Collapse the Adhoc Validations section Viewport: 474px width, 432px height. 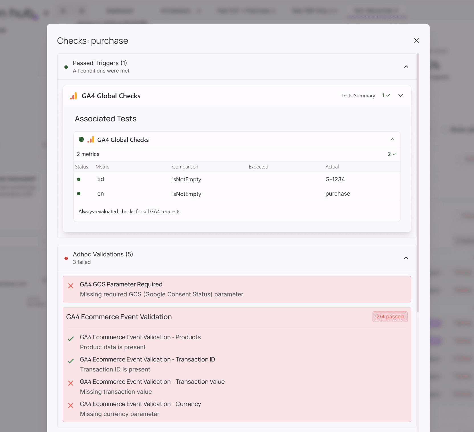click(406, 258)
